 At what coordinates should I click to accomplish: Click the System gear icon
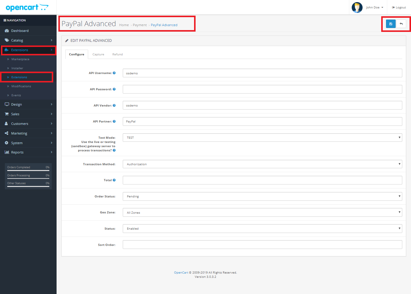tap(7, 143)
